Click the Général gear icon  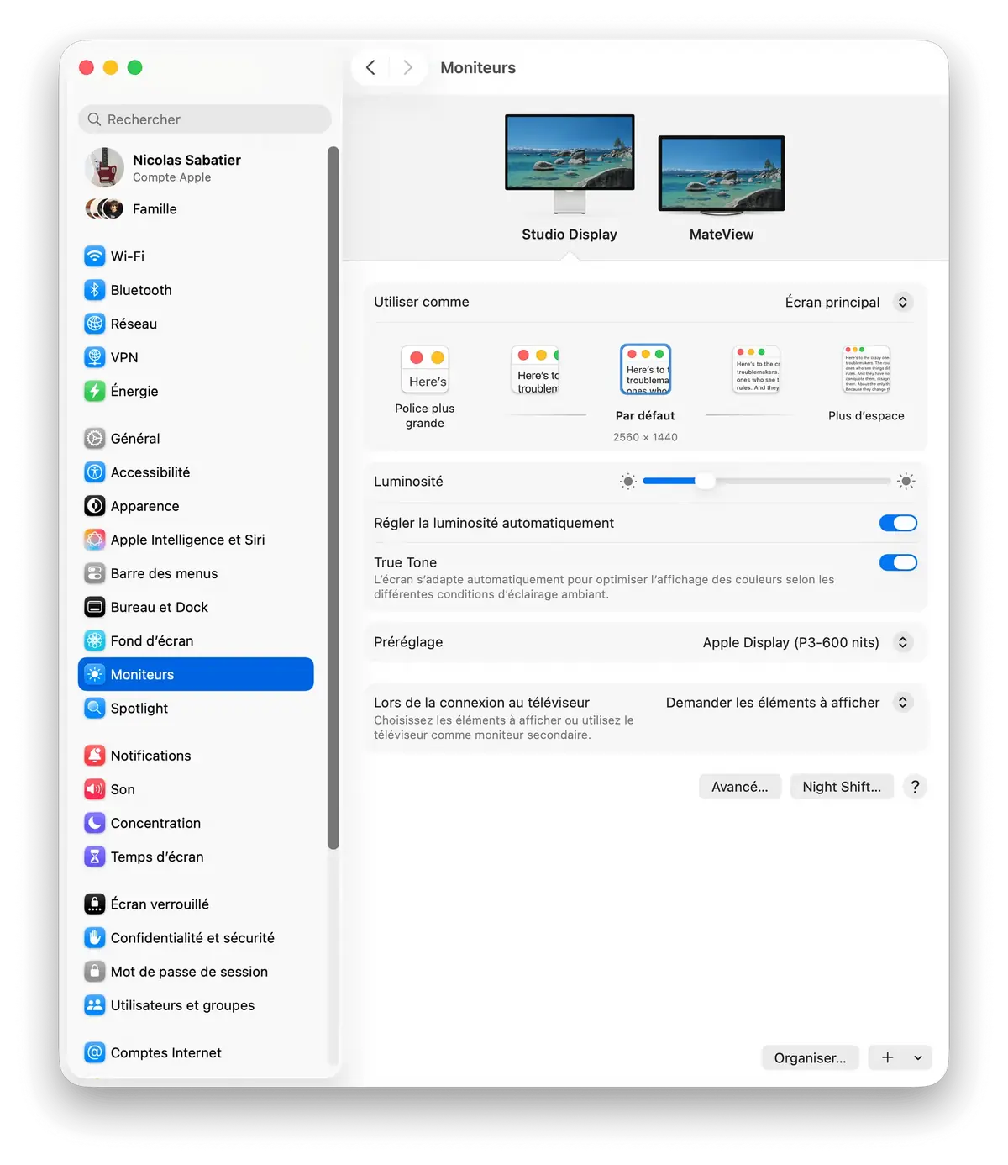click(x=95, y=439)
